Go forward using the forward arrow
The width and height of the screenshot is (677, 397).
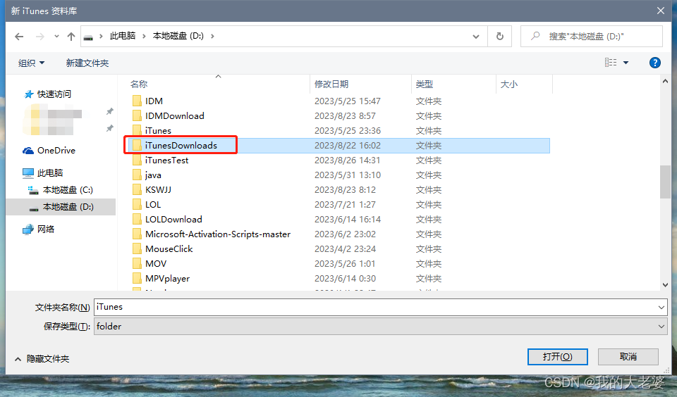[39, 37]
